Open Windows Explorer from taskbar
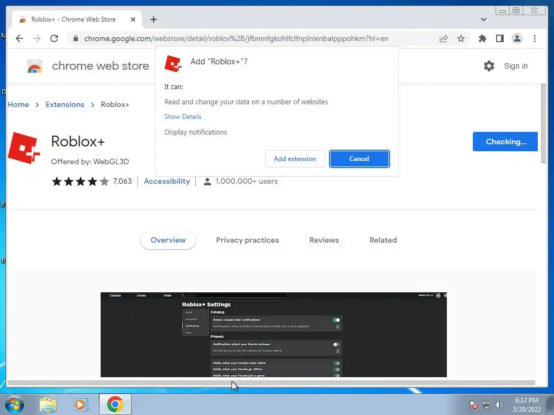This screenshot has height=415, width=554. pos(48,405)
